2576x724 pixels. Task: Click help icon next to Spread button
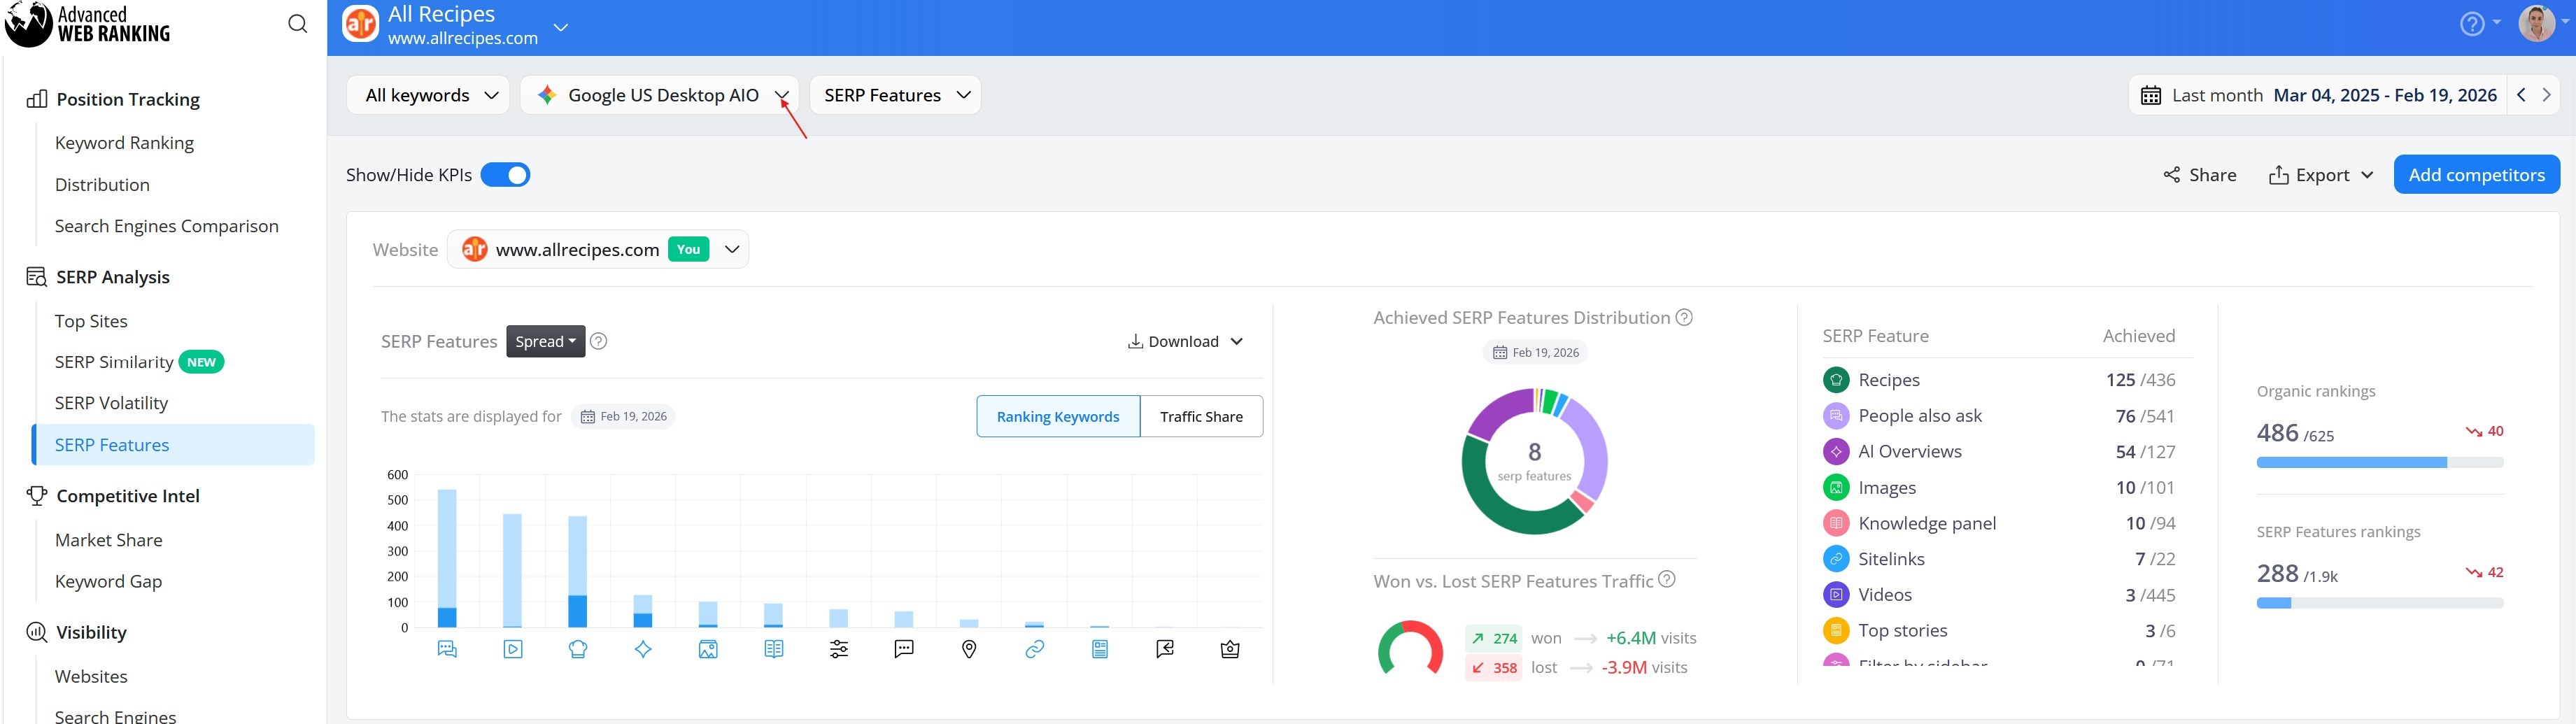(x=598, y=341)
